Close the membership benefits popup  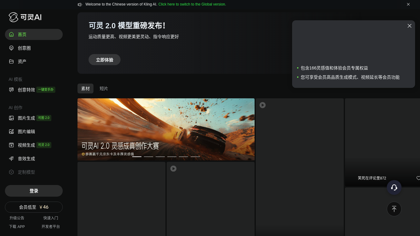pos(409,26)
